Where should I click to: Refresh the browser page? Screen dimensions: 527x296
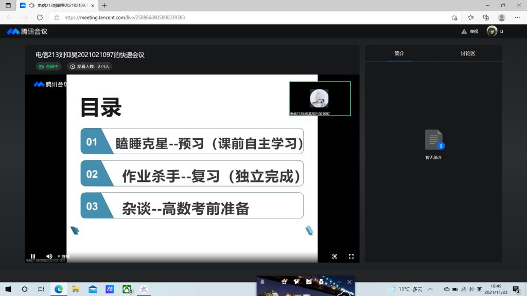(40, 17)
